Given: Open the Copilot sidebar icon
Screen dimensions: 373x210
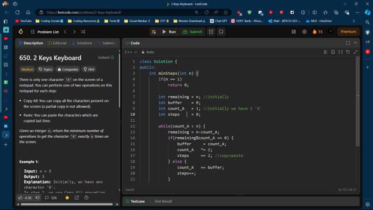Looking at the screenshot, I should click(x=368, y=13).
